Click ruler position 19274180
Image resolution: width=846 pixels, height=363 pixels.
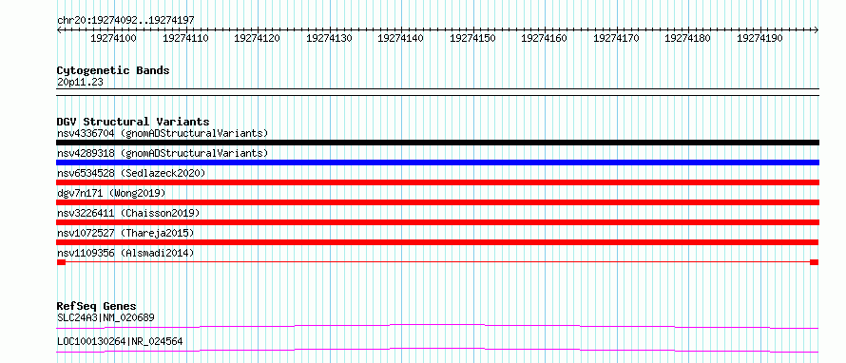pos(687,38)
